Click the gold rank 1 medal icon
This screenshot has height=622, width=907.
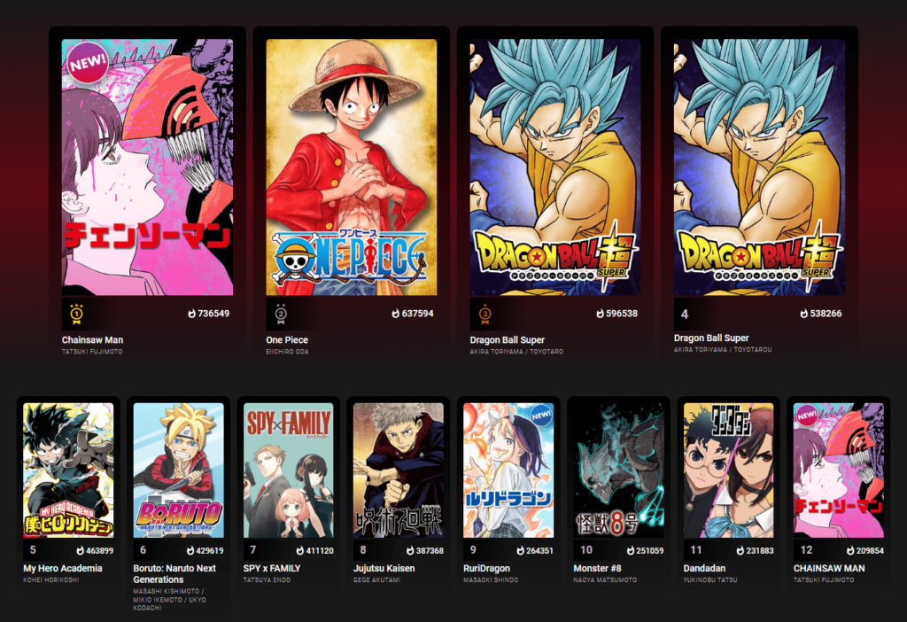pyautogui.click(x=76, y=315)
